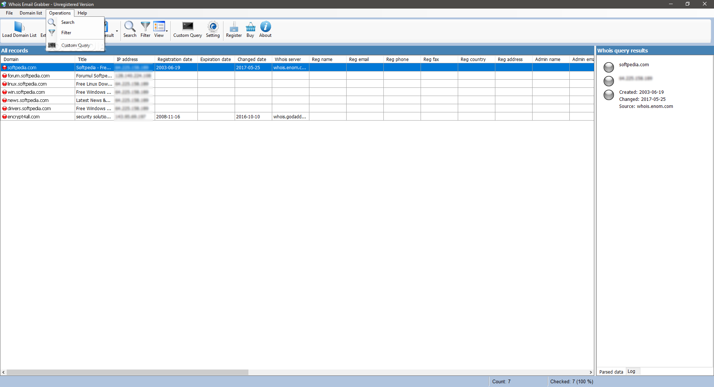Viewport: 714px width, 387px height.
Task: Click the Load Domain List toolbar icon
Action: point(19,27)
